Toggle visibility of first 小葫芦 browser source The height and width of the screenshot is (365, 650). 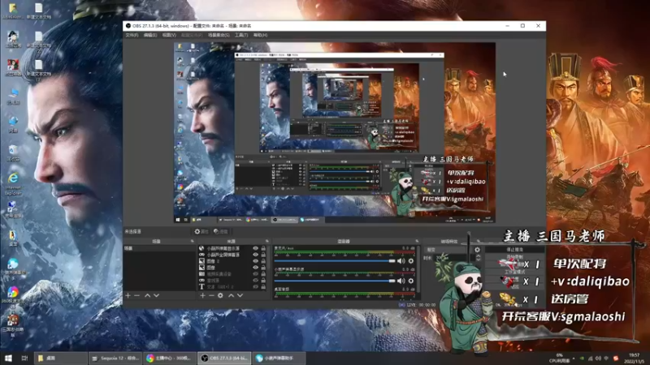click(255, 249)
